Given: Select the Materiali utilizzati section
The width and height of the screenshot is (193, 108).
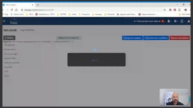Looking at the screenshot, I should pyautogui.click(x=11, y=63).
